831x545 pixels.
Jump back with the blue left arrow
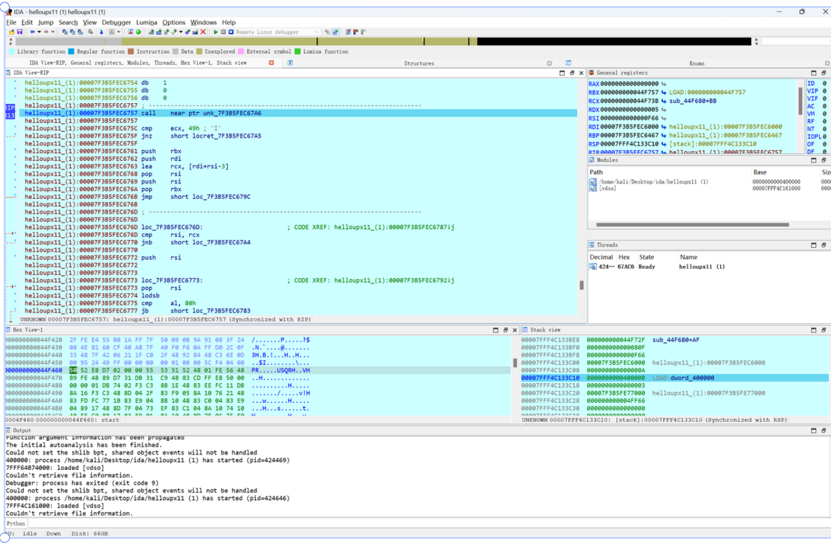[x=32, y=32]
